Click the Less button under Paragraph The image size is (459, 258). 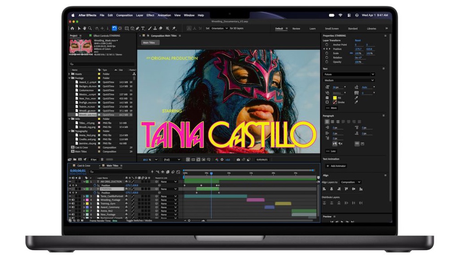click(331, 151)
